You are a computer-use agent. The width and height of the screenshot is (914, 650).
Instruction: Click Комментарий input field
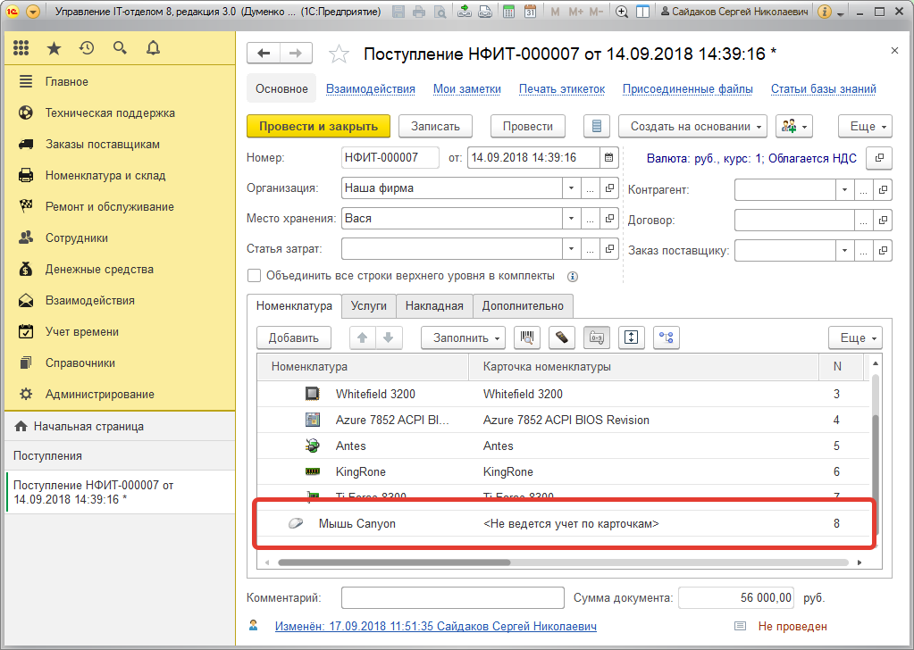453,598
